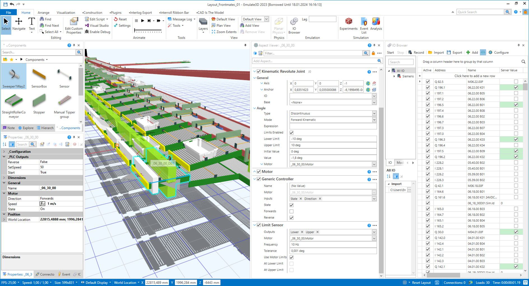Enable the Forwards checkbox in Generic Controller
The height and width of the screenshot is (286, 529).
(x=291, y=211)
